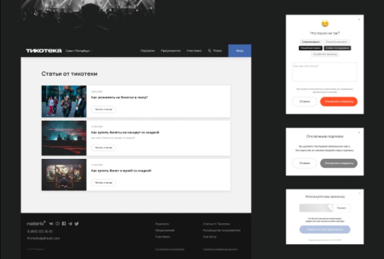Open the museum article thumbnail image
384x259 pixels.
coord(64,175)
